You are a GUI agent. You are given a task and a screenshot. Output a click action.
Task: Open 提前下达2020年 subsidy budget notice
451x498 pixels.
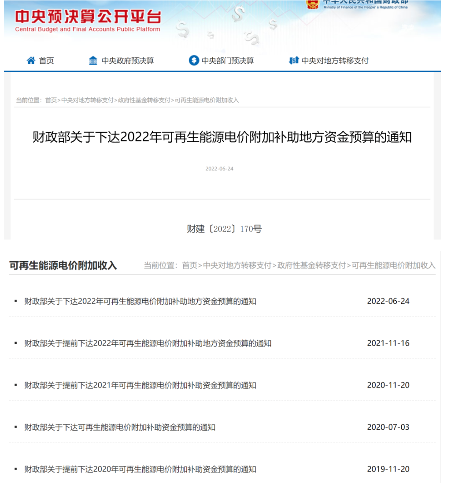[140, 469]
